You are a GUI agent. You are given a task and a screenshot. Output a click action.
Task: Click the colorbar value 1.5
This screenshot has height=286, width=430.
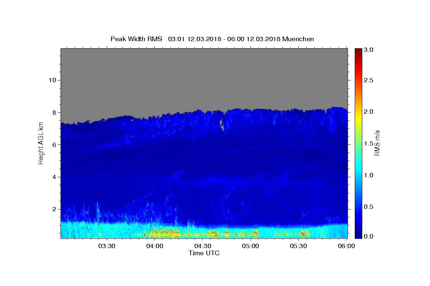click(369, 143)
